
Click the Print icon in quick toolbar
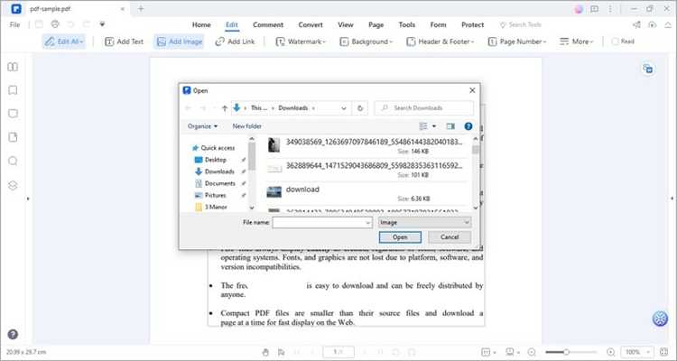pyautogui.click(x=55, y=24)
